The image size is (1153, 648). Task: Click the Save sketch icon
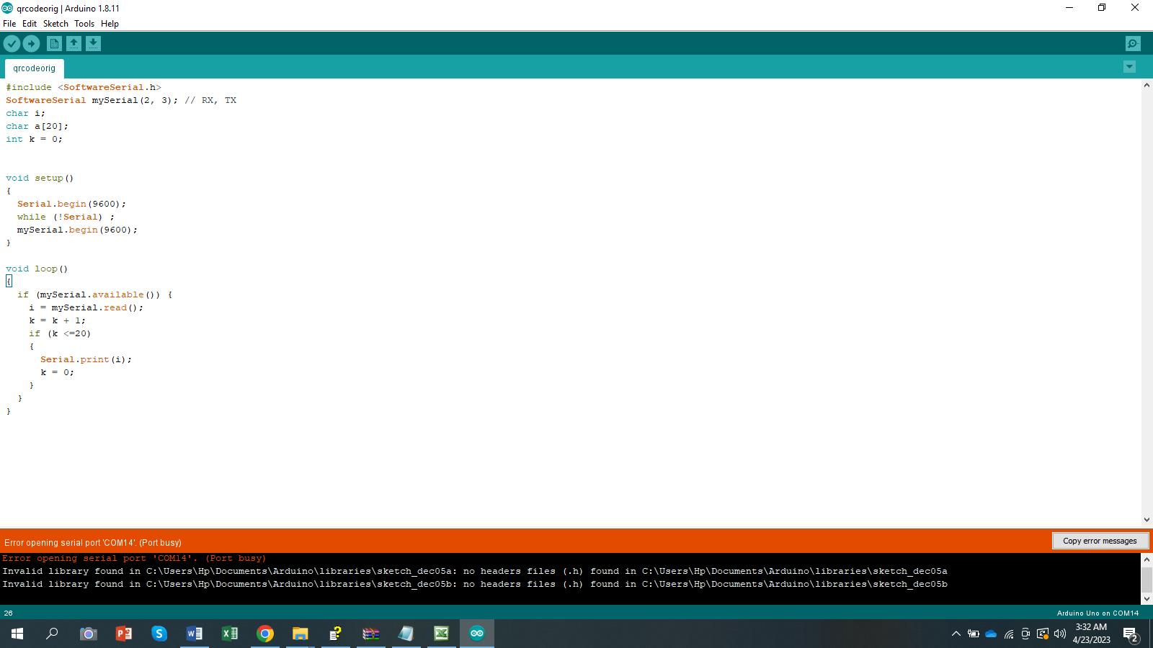pyautogui.click(x=93, y=43)
